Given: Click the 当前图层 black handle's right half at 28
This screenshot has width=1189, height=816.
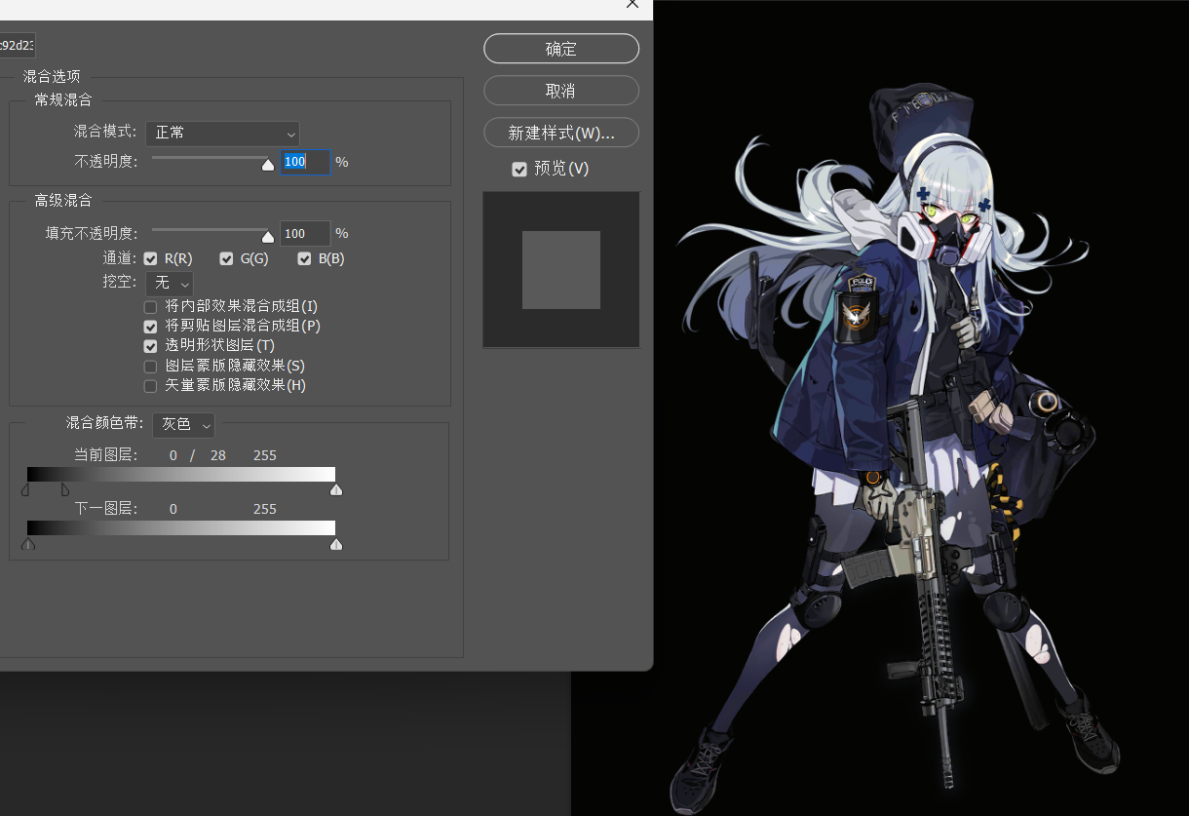Looking at the screenshot, I should (66, 489).
